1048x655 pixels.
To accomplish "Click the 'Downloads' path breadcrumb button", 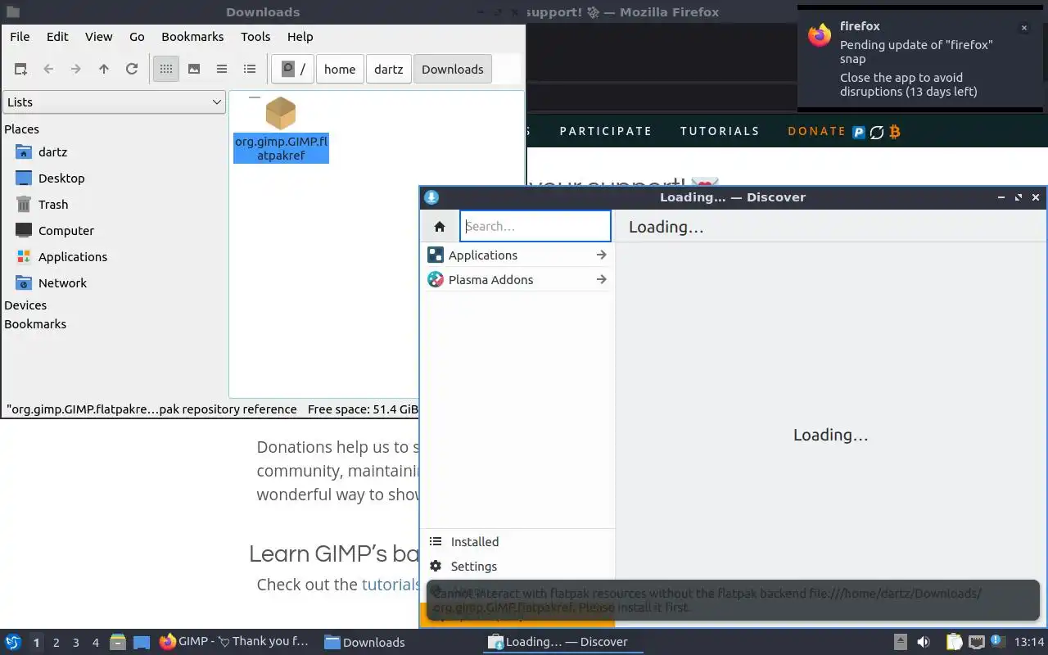I will click(453, 70).
